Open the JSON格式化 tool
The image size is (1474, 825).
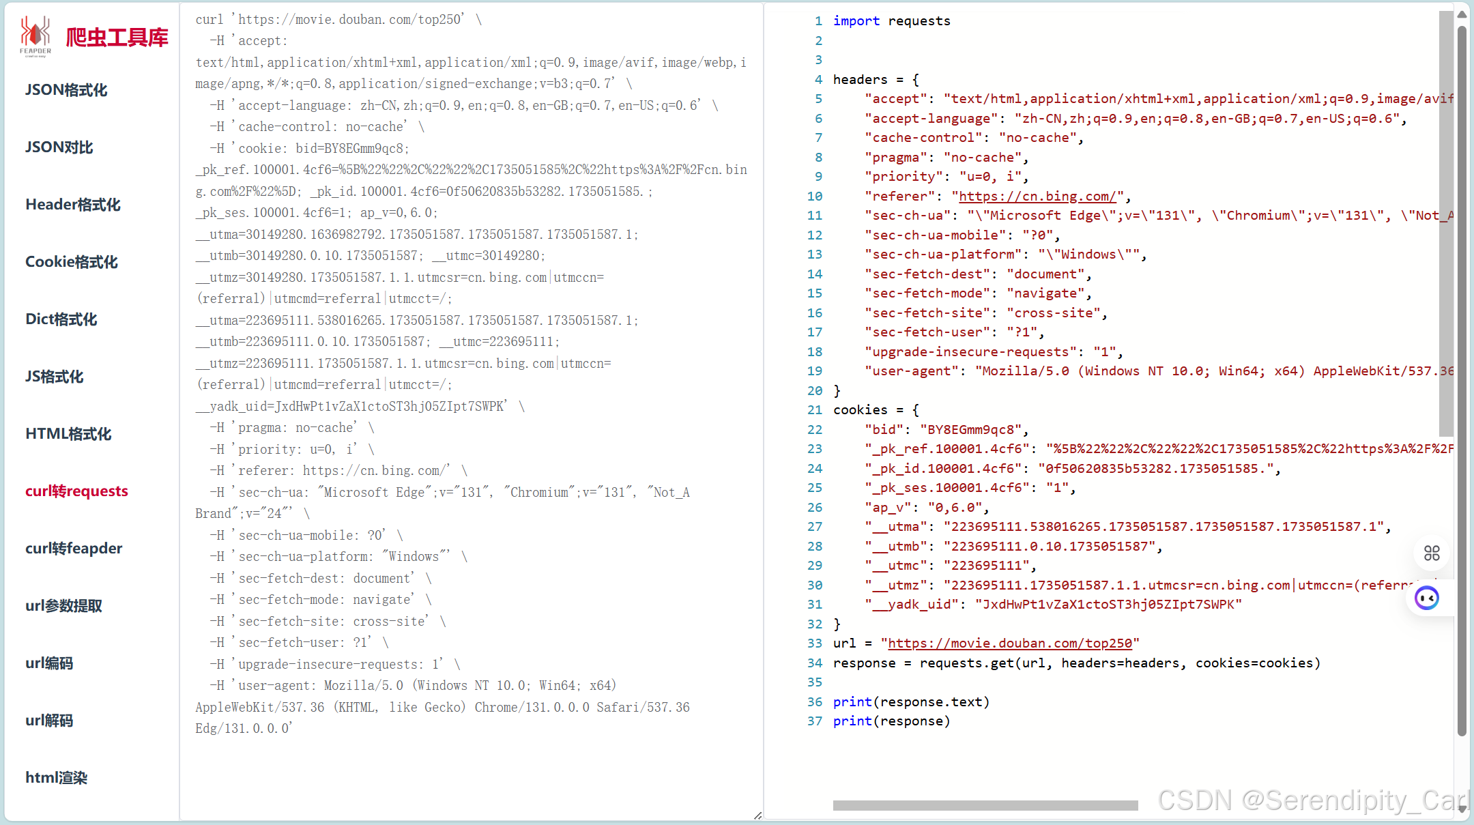click(x=66, y=90)
